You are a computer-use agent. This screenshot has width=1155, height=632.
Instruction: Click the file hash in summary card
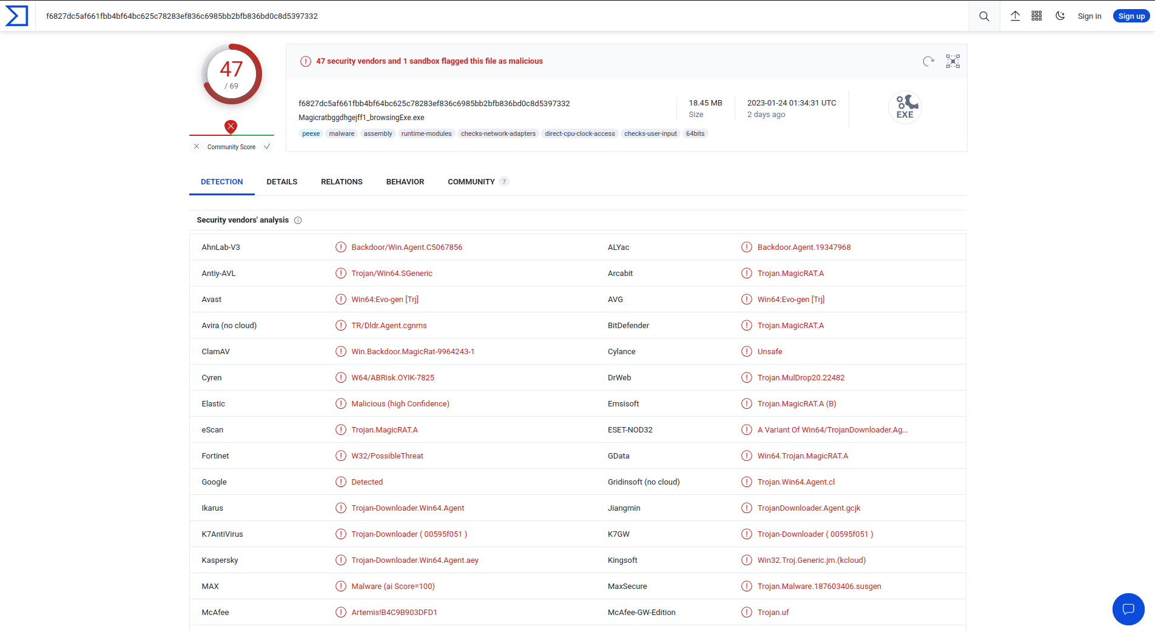(434, 103)
